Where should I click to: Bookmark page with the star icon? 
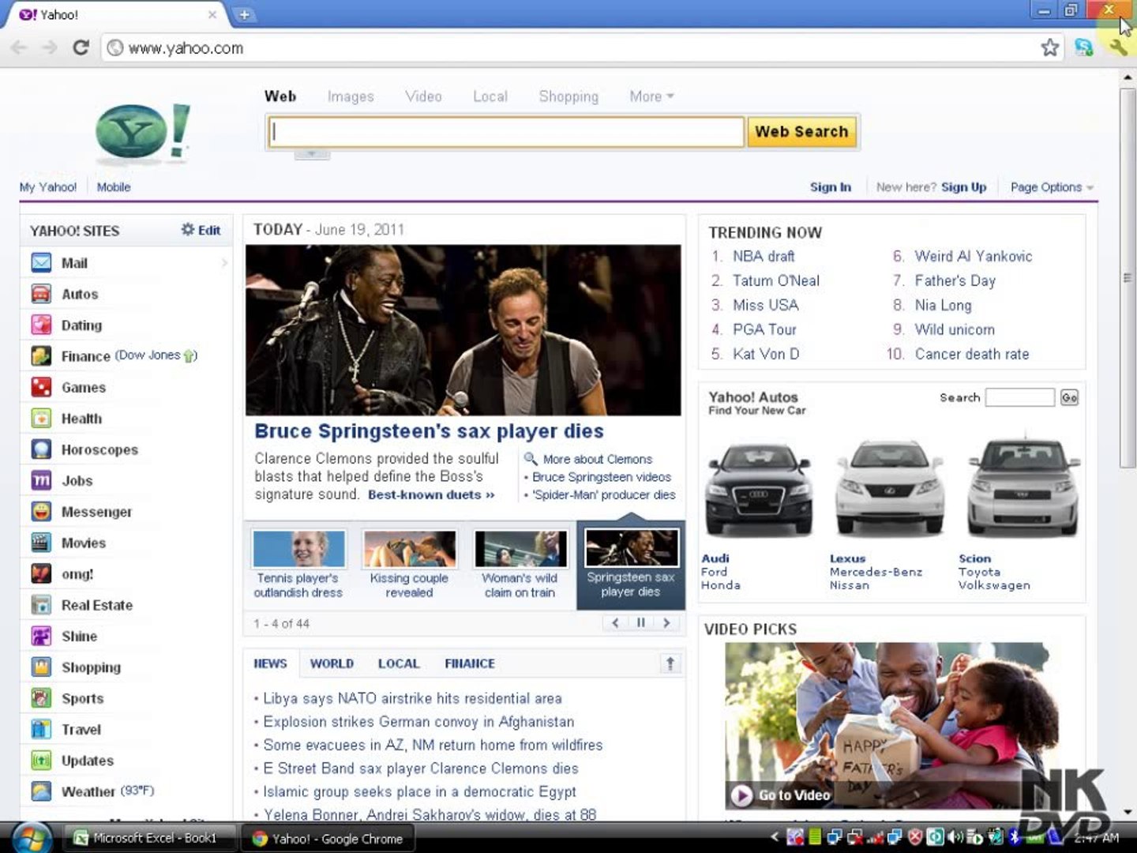tap(1049, 47)
